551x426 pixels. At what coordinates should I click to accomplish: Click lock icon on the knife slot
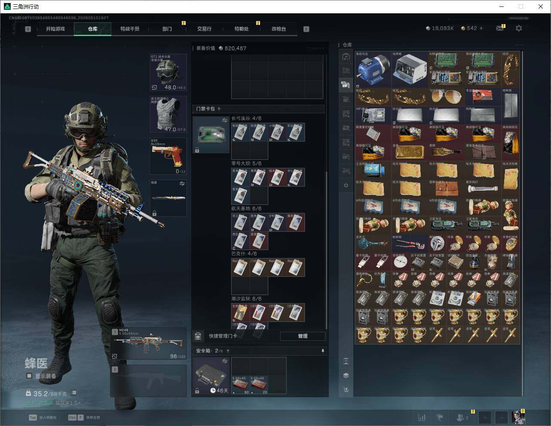154,213
